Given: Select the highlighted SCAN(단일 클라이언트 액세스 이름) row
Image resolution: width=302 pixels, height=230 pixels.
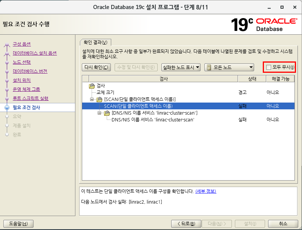Looking at the screenshot, I should click(x=188, y=106).
